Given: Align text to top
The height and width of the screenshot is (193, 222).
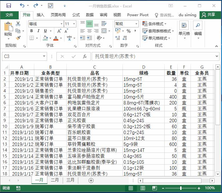Looking at the screenshot, I should point(83,24).
